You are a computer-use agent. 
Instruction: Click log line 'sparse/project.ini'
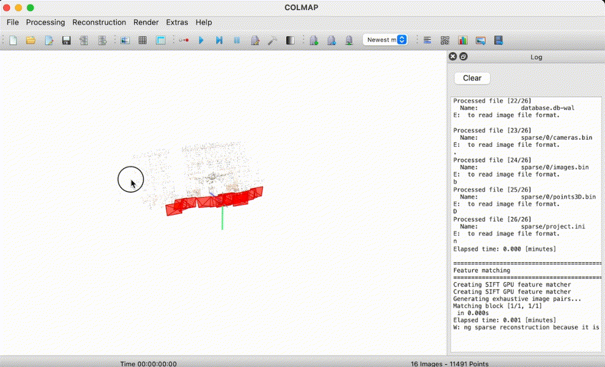pyautogui.click(x=553, y=227)
